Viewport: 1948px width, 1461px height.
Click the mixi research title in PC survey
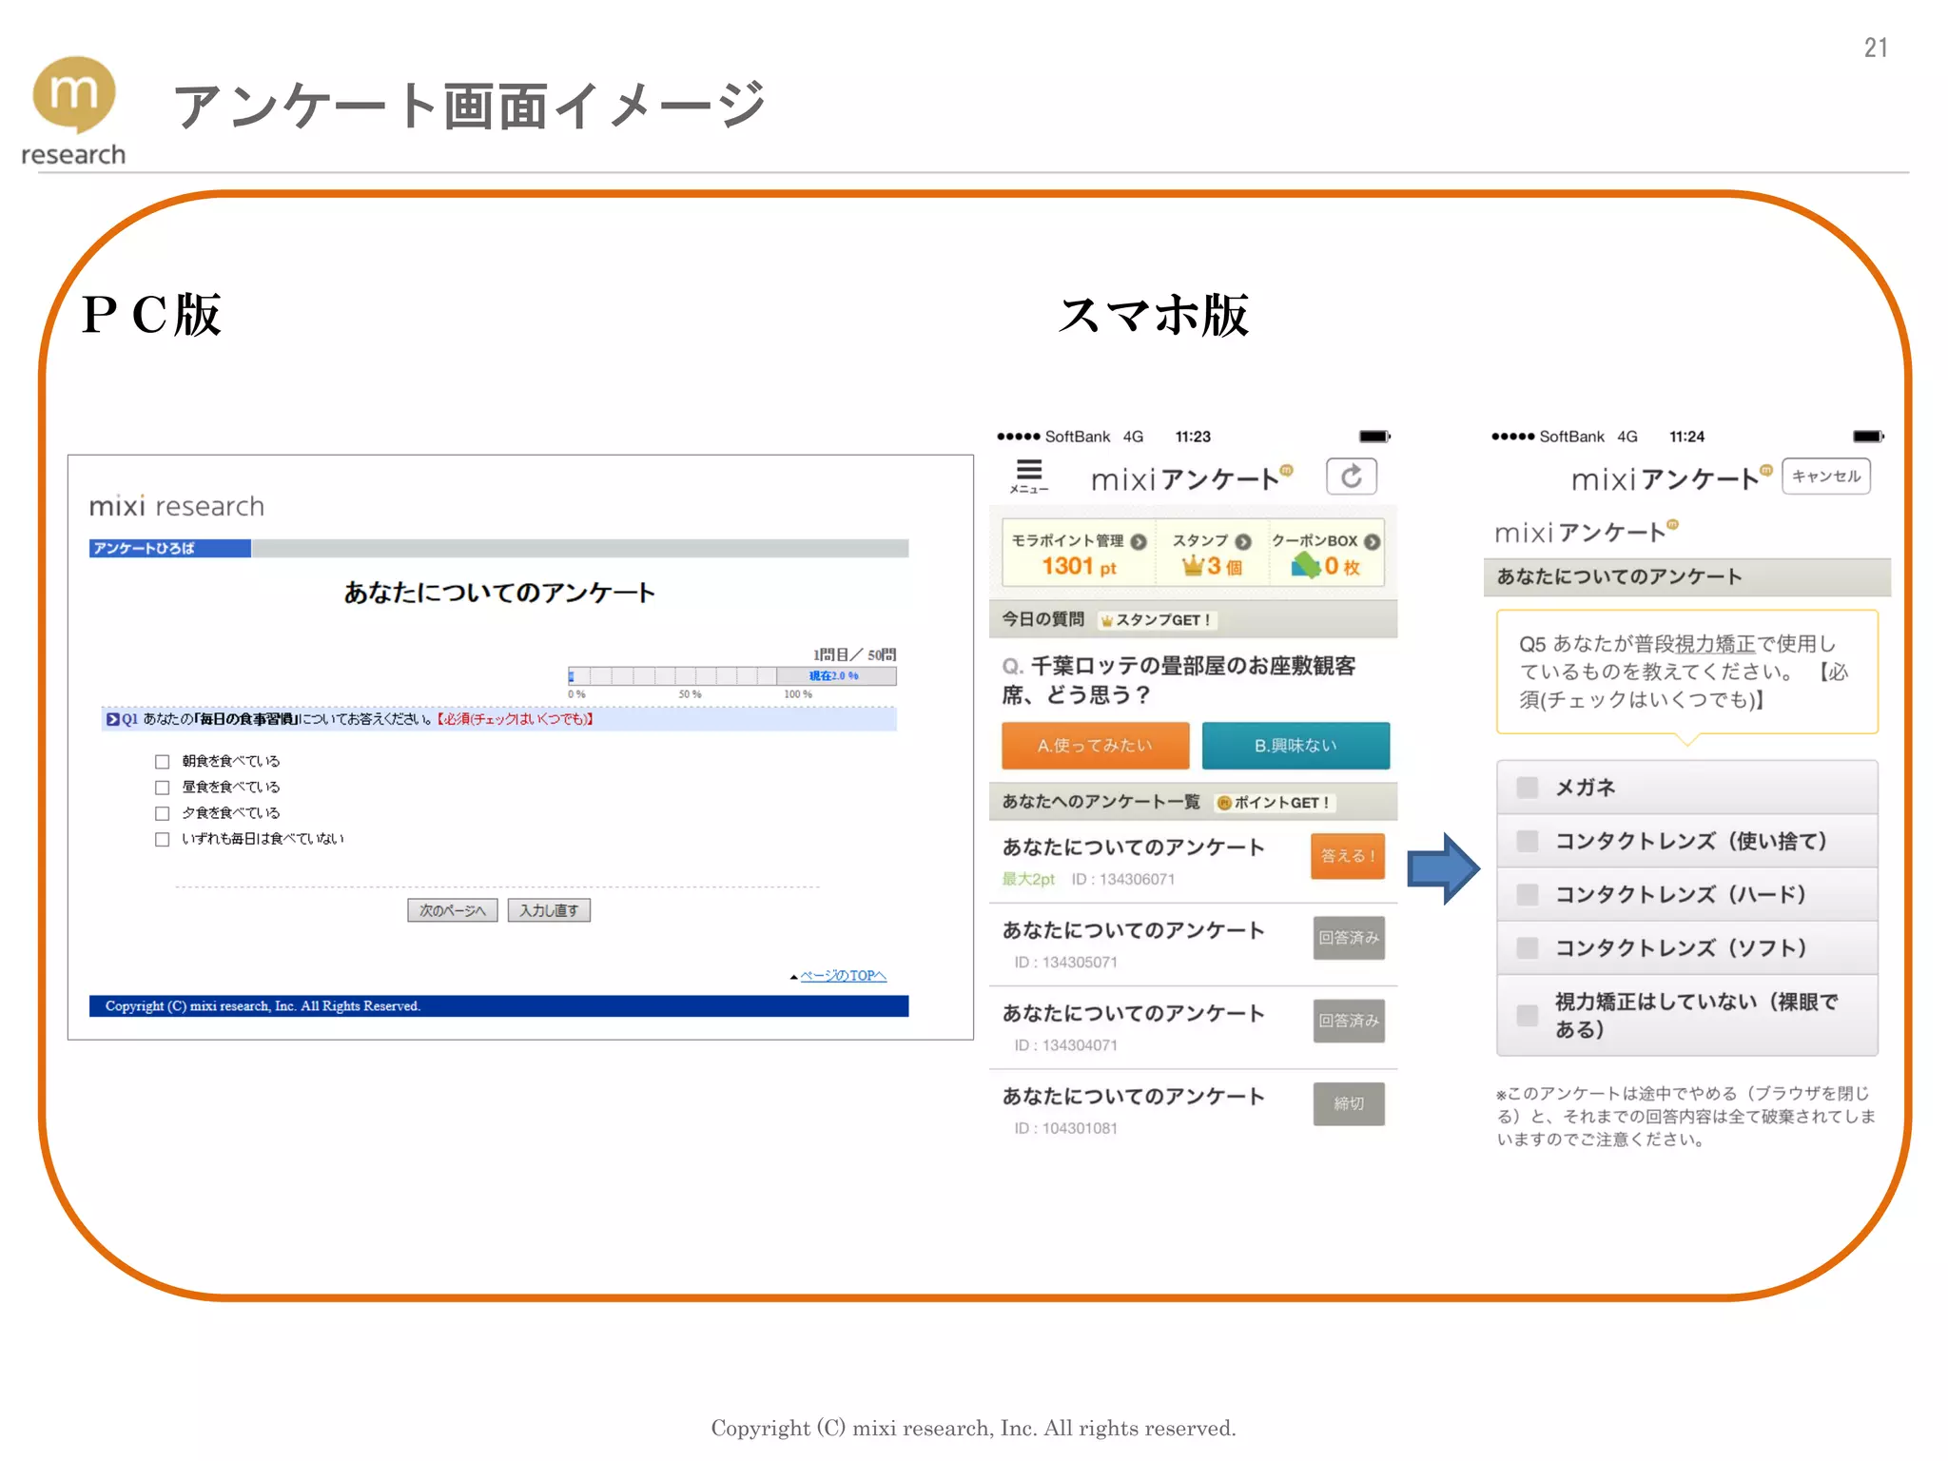(x=177, y=506)
